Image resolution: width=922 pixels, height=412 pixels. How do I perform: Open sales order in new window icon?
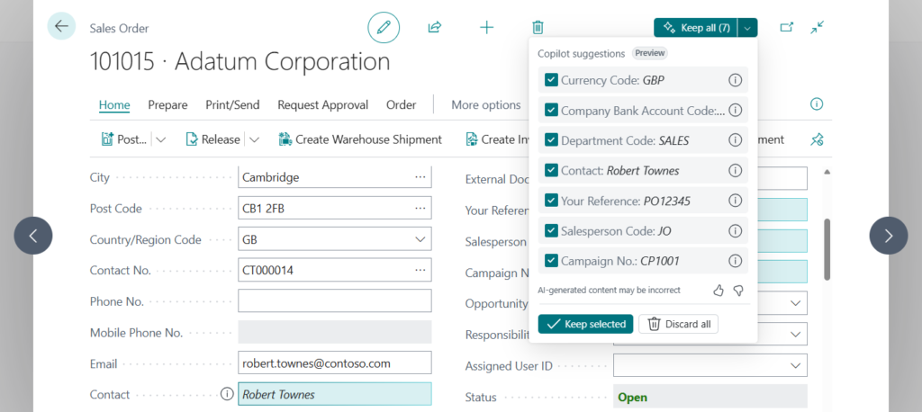786,27
